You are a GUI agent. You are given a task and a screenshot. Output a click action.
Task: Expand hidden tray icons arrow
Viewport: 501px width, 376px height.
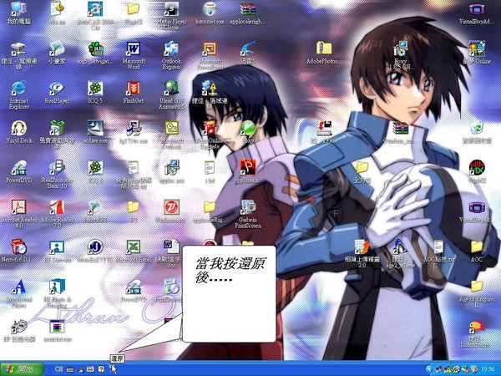tap(429, 369)
